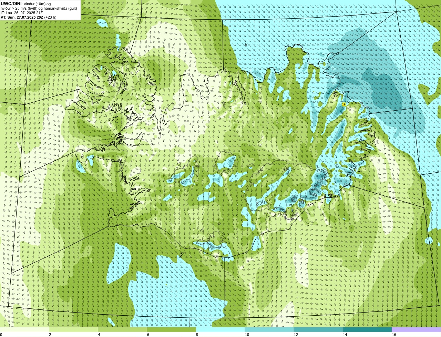
Task: Click the legend tick label '2'
Action: click(50, 335)
